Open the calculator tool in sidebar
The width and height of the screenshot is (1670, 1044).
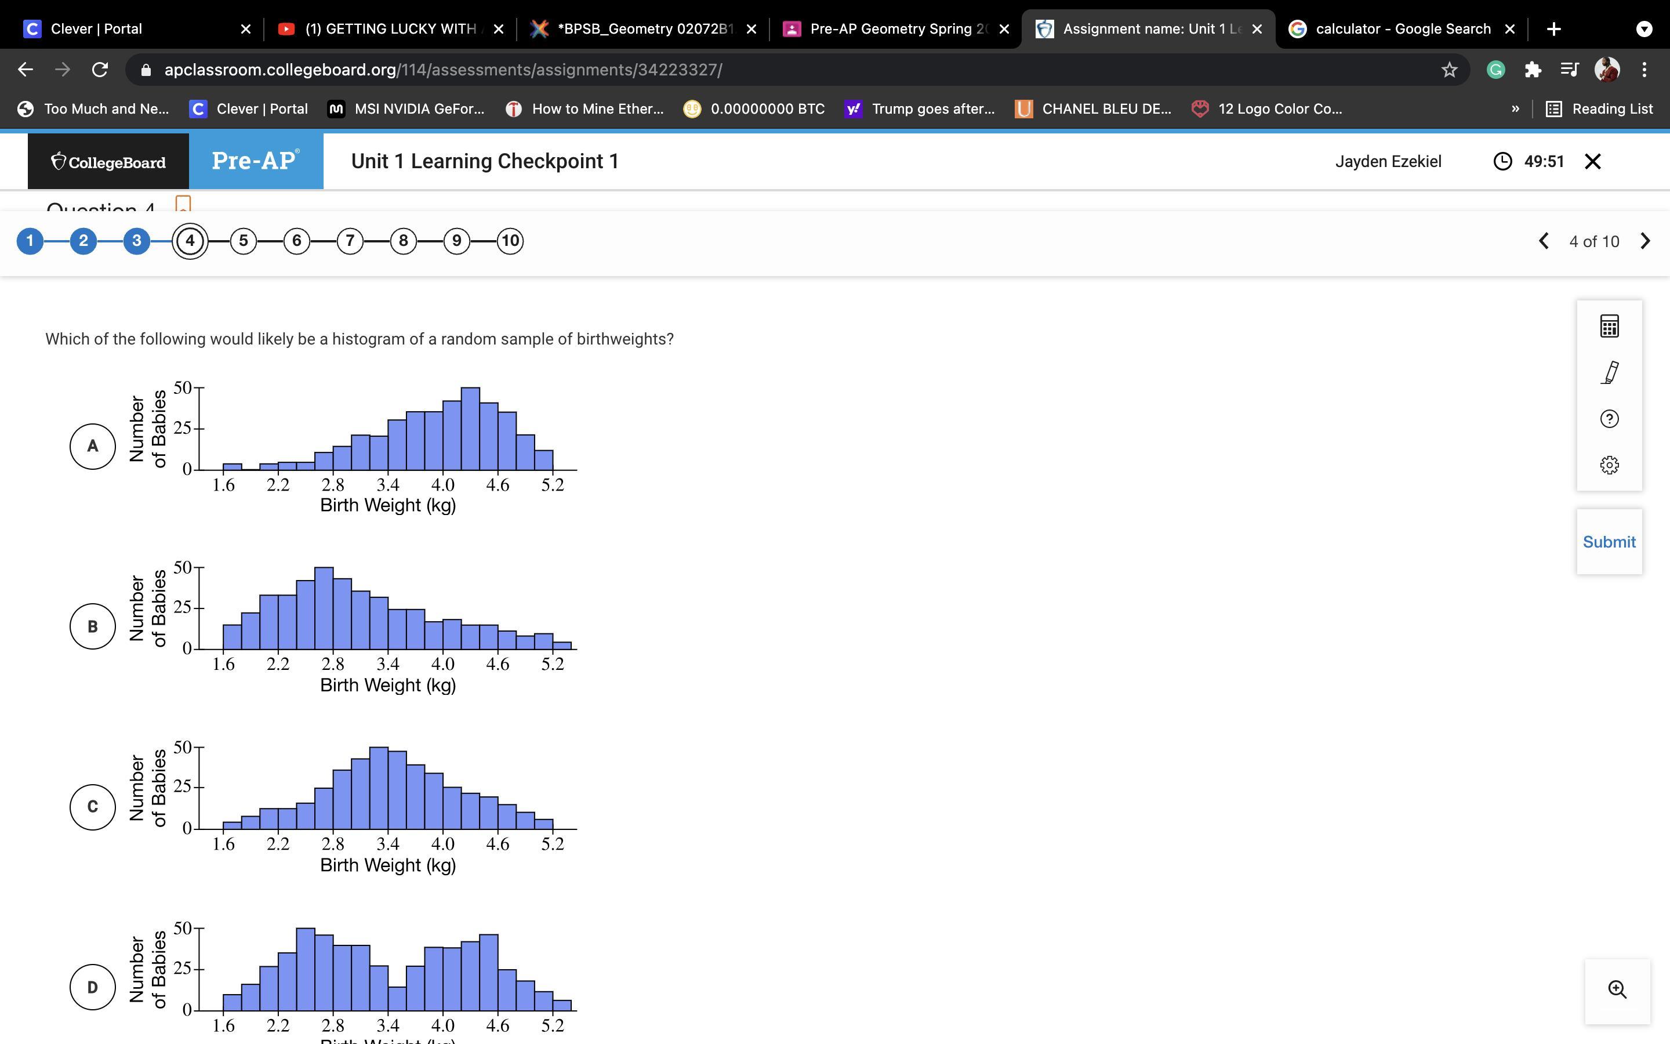click(x=1609, y=327)
